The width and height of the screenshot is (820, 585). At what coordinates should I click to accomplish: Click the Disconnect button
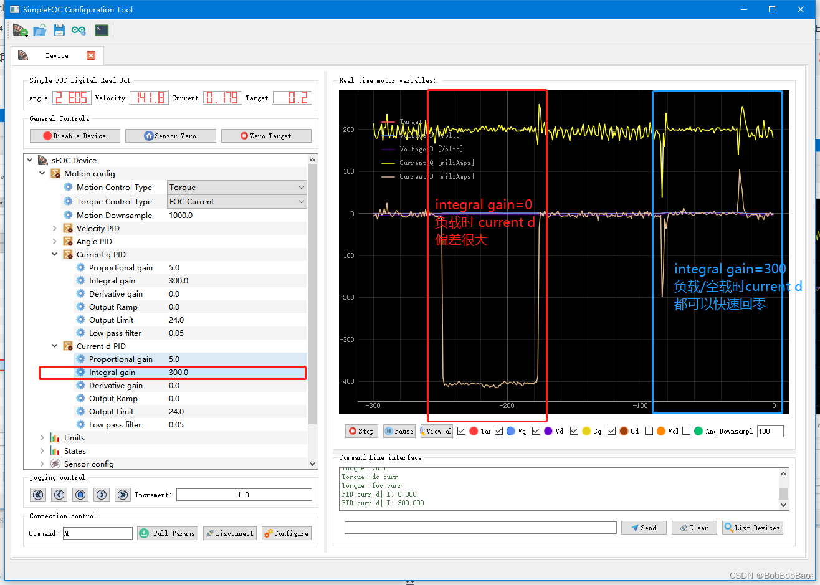tap(230, 533)
